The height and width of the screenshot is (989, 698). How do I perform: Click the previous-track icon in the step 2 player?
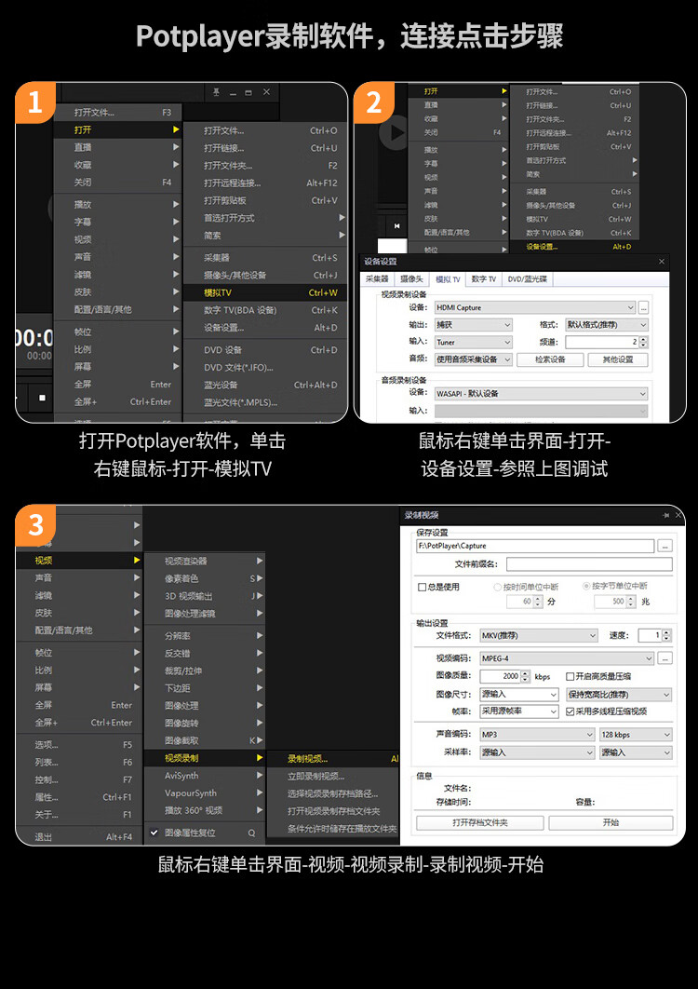[396, 225]
